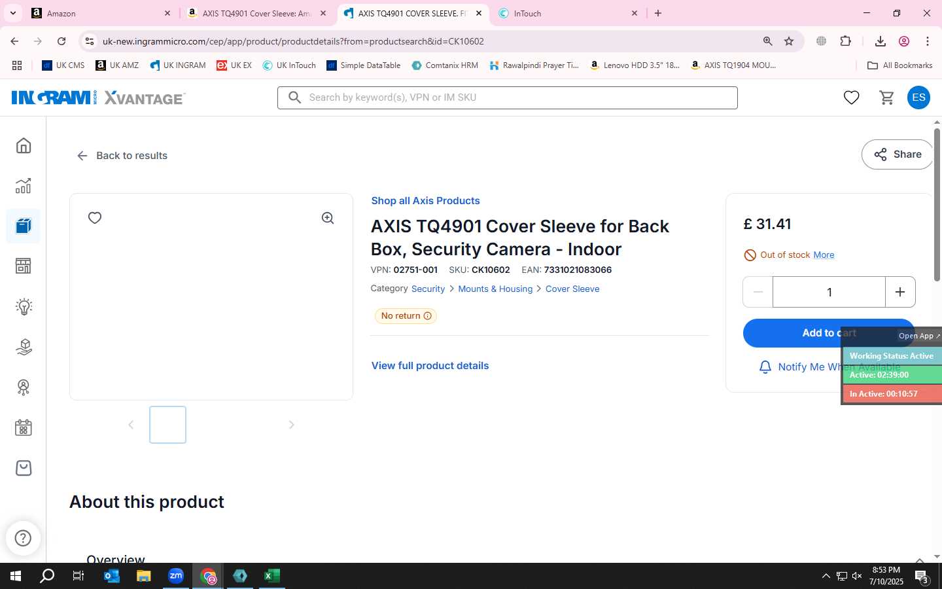
Task: Open Excel from the taskbar
Action: (x=272, y=576)
